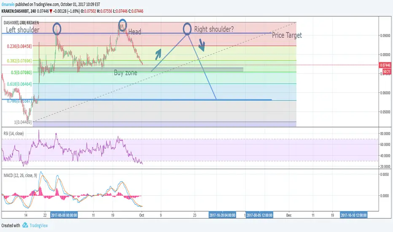The height and width of the screenshot is (232, 393).
Task: Click the circle beside Right shoulder? label
Action: pos(187,29)
